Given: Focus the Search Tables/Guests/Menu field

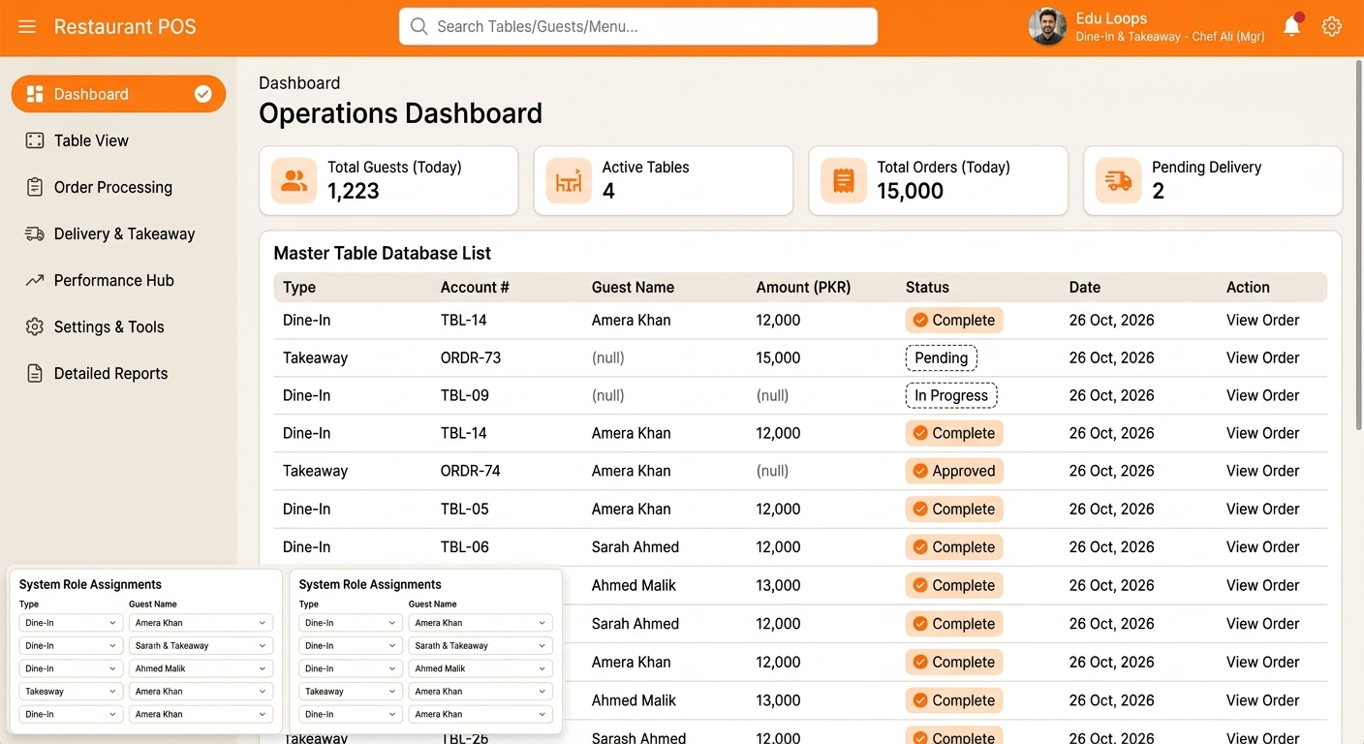Looking at the screenshot, I should point(638,27).
